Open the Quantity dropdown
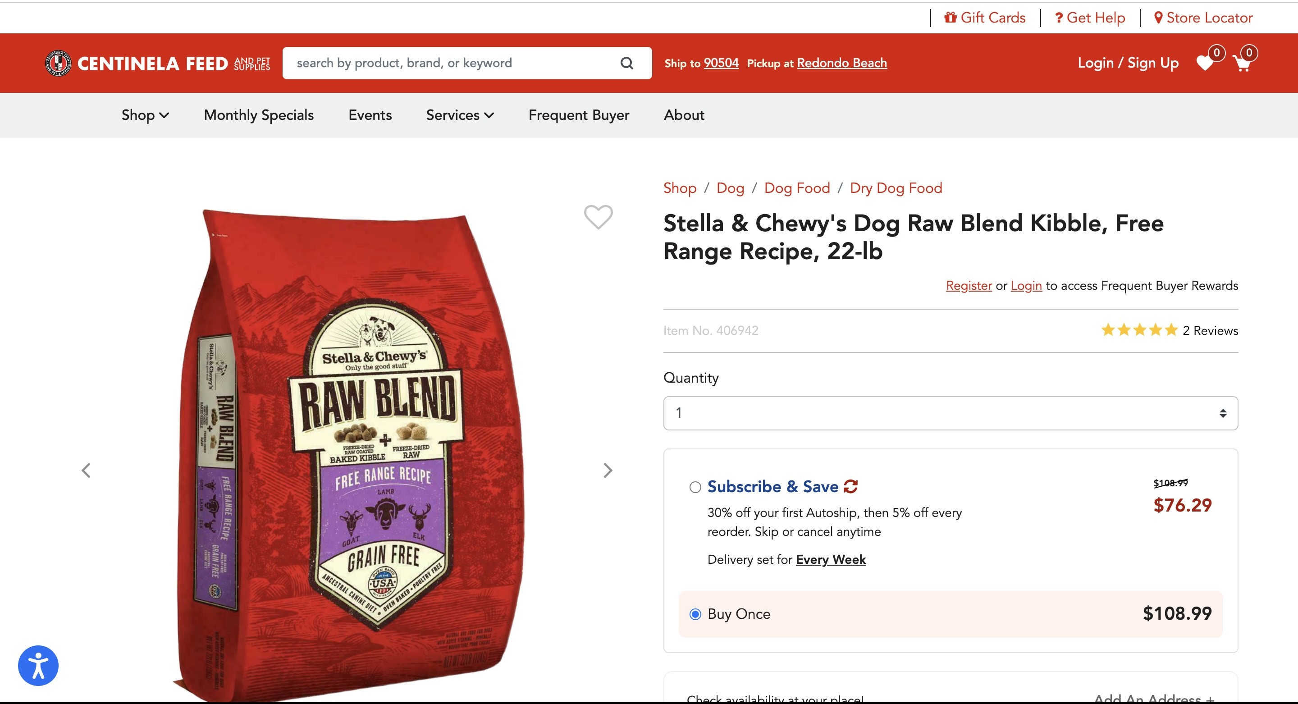Screen dimensions: 1298x704 click(x=950, y=413)
